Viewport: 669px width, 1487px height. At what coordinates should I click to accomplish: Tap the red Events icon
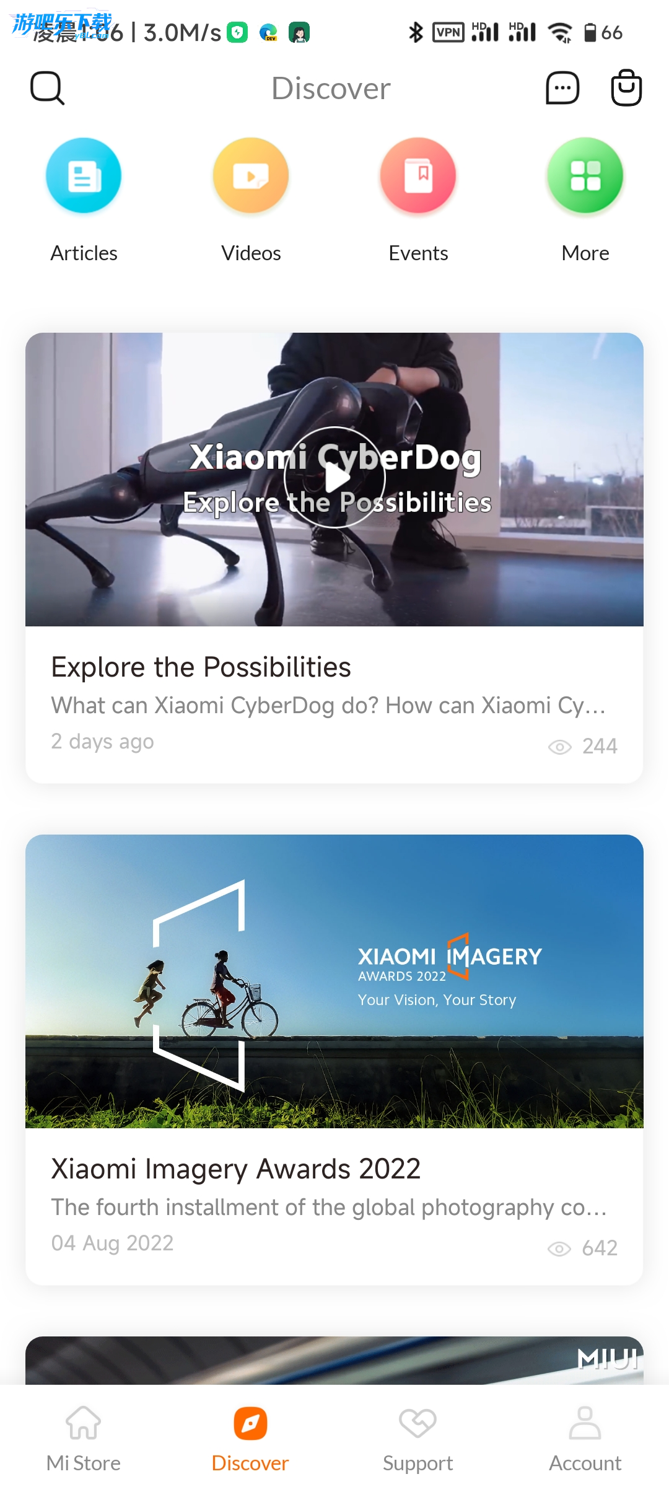[418, 175]
